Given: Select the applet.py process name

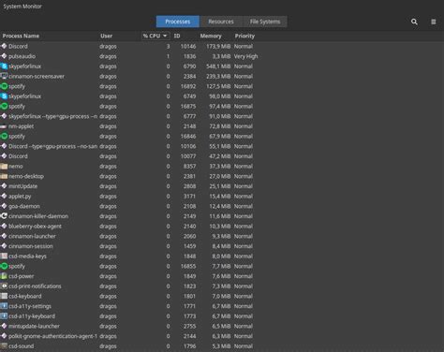Looking at the screenshot, I should click(x=20, y=197).
